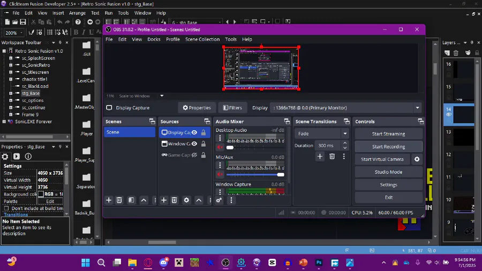
Task: Expand sc_SplashScreen tree node
Action: point(11,58)
